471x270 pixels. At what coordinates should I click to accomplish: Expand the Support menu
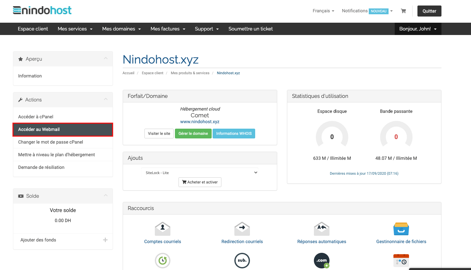coord(207,29)
